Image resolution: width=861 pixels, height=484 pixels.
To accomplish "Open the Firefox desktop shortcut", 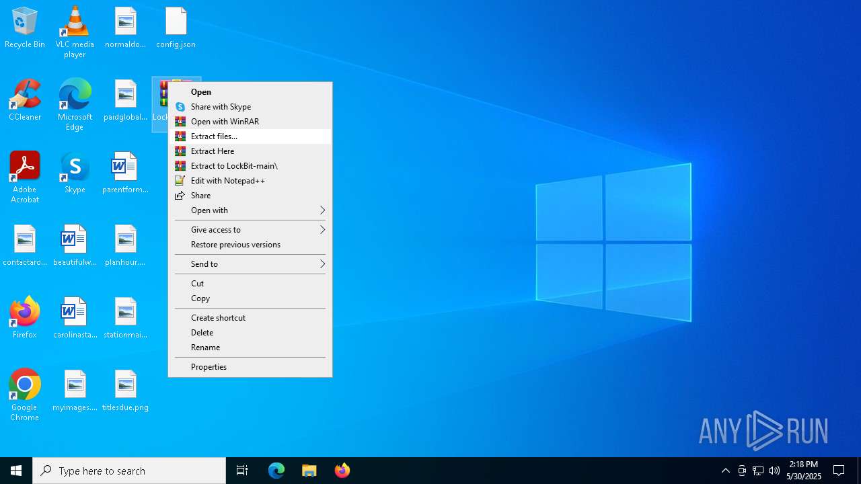I will 25,319.
